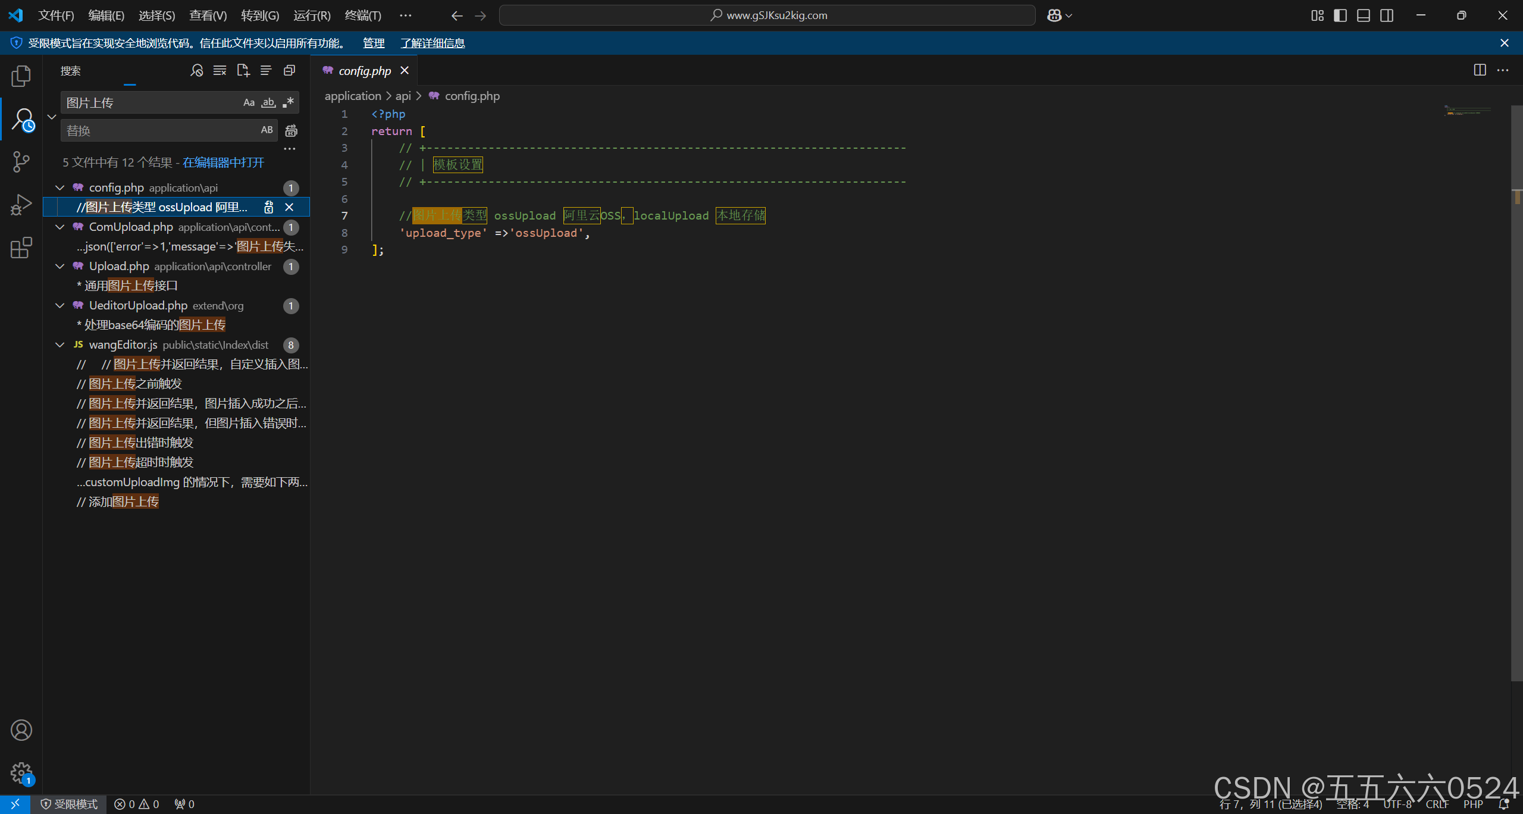Screen dimensions: 1523x814
Task: Open the 终端(T) menu
Action: pyautogui.click(x=362, y=15)
